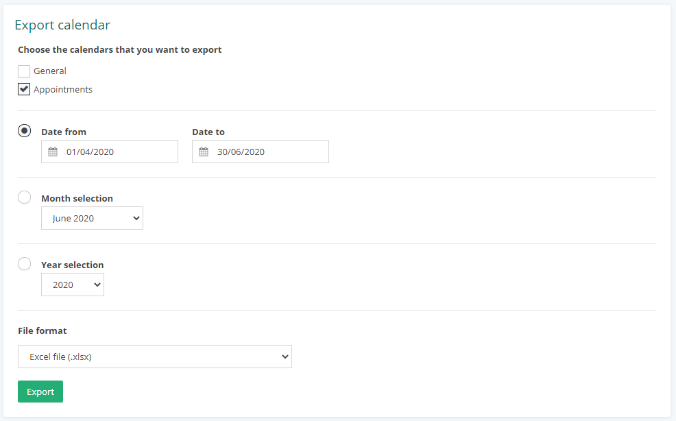Click the Export calendar heading
676x421 pixels.
[x=62, y=25]
